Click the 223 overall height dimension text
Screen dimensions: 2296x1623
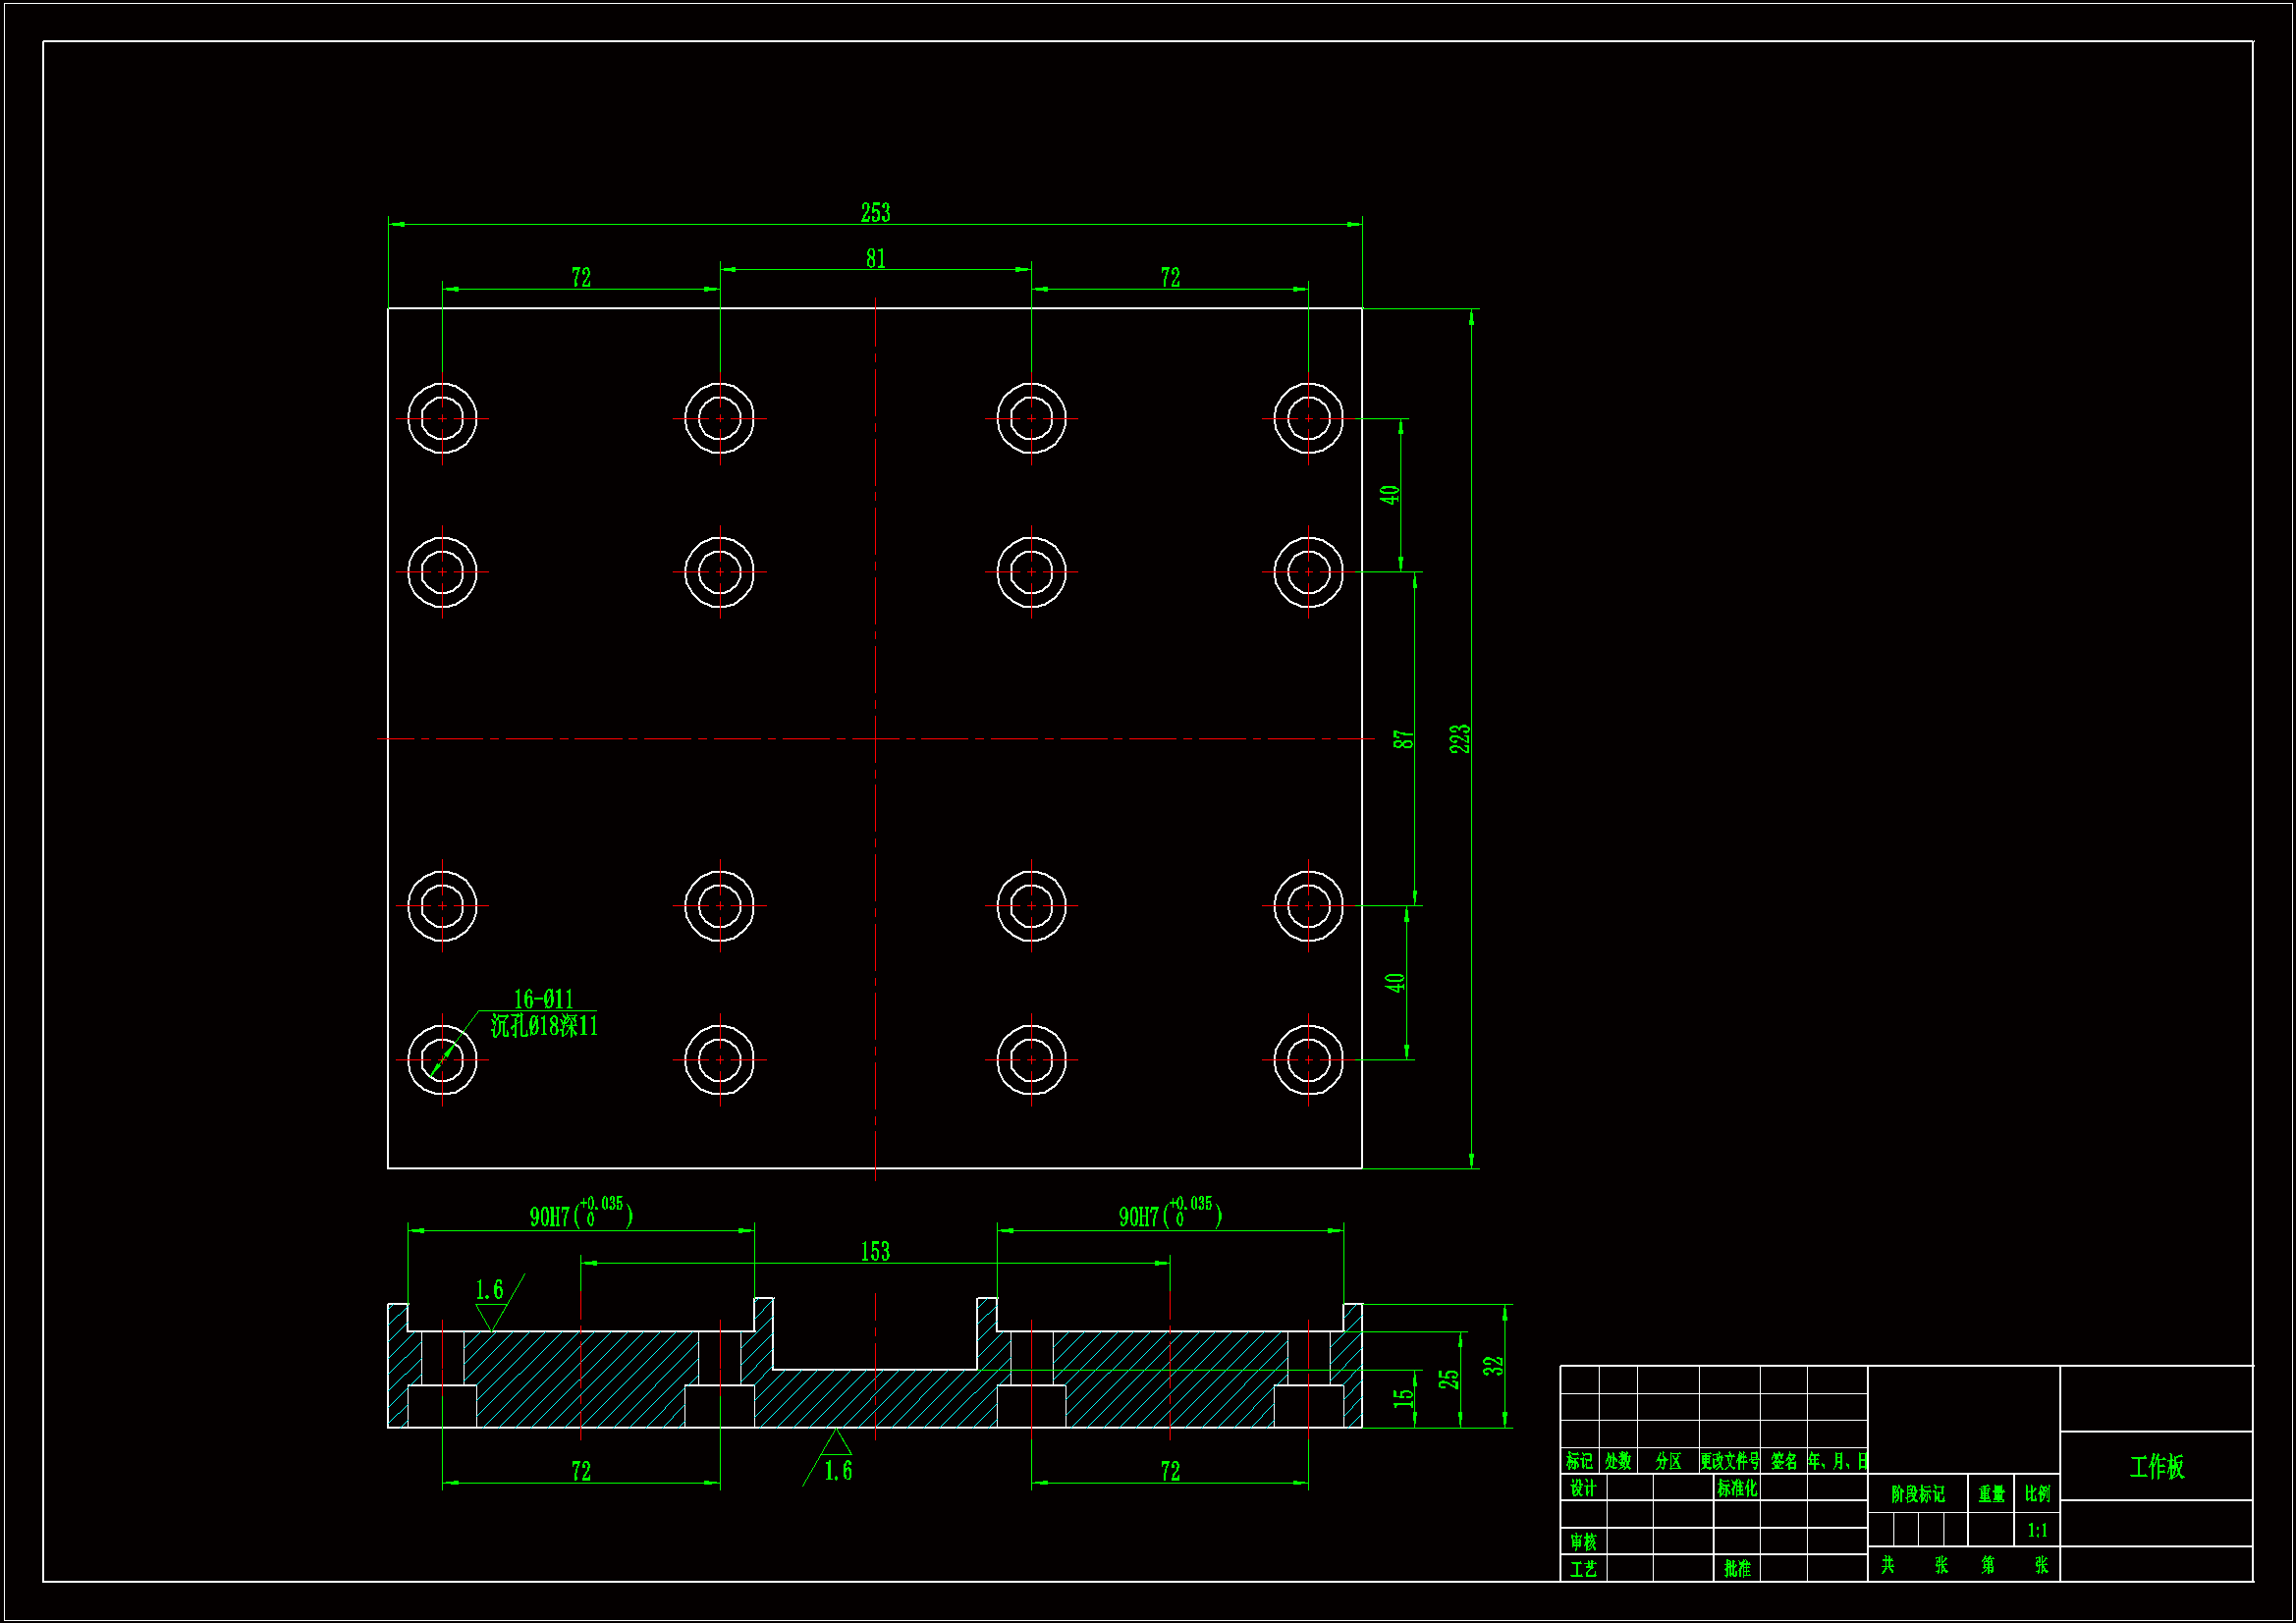(1460, 739)
